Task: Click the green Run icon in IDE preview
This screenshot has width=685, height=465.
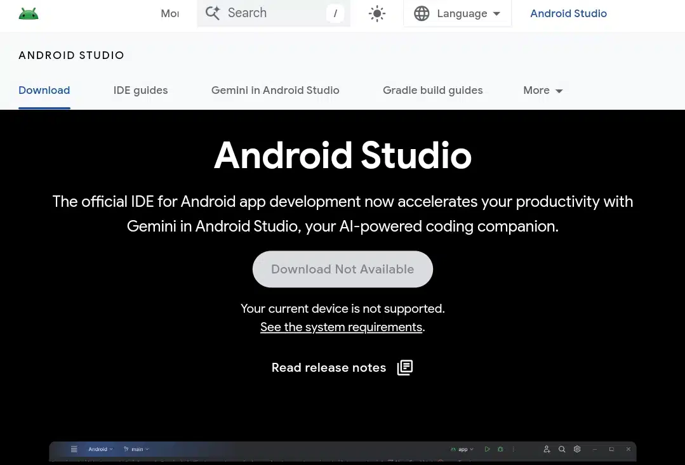Action: (x=487, y=449)
